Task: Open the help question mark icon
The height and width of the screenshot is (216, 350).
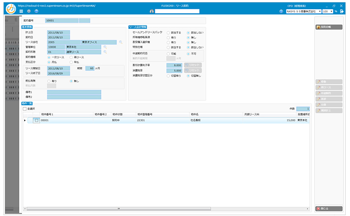Action: (x=37, y=11)
